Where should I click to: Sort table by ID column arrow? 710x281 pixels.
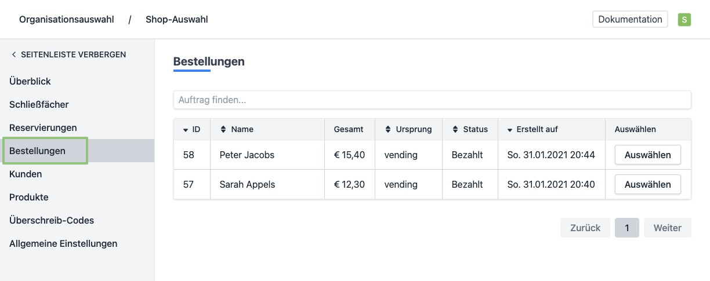[186, 130]
